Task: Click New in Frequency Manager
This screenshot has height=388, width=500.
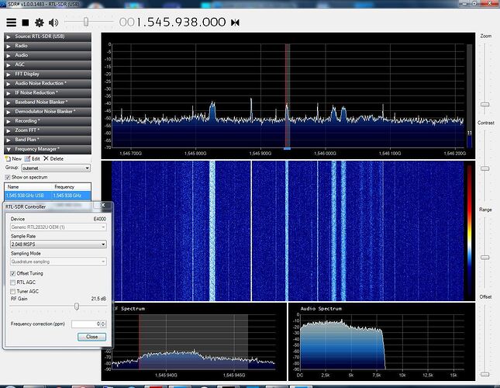Action: tap(13, 159)
